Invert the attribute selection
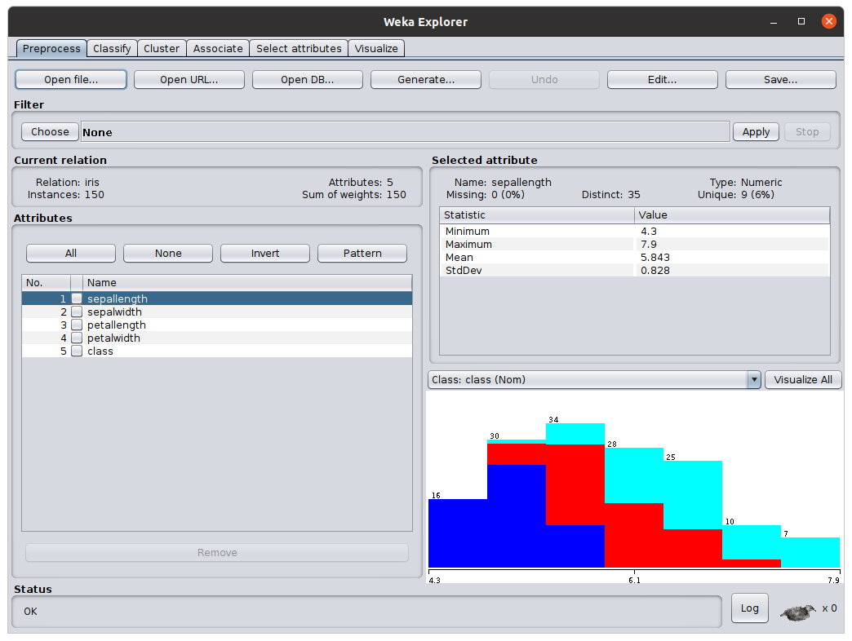This screenshot has width=852, height=641. pos(265,254)
